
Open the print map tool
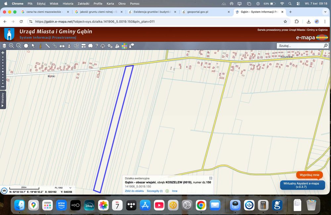point(62,46)
